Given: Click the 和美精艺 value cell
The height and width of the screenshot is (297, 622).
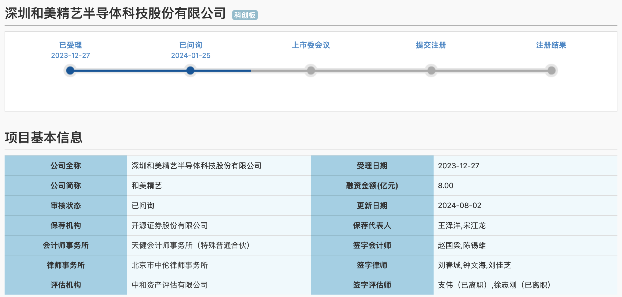Looking at the screenshot, I should [219, 185].
